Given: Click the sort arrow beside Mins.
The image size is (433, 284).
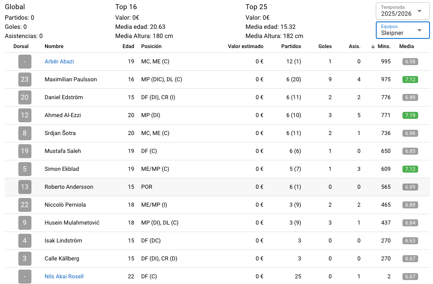Looking at the screenshot, I should (x=373, y=46).
